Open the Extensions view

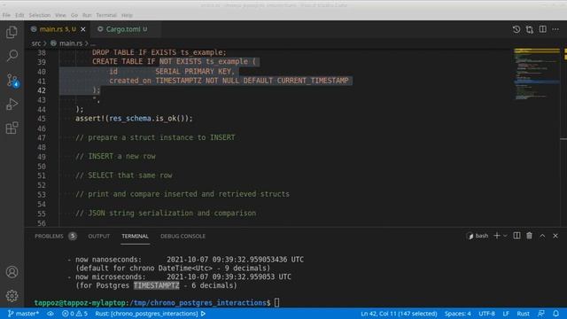(12, 128)
